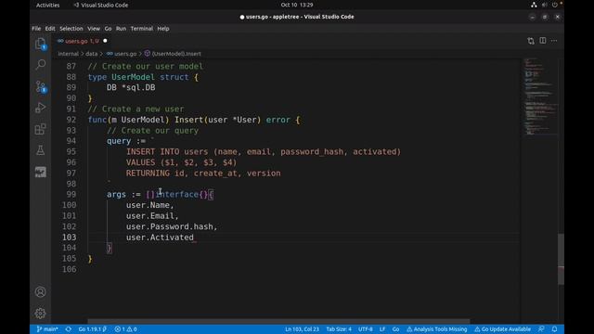Screen dimensions: 594x334
Task: Click the editor vertical scrollbar thumb
Action: pyautogui.click(x=561, y=259)
